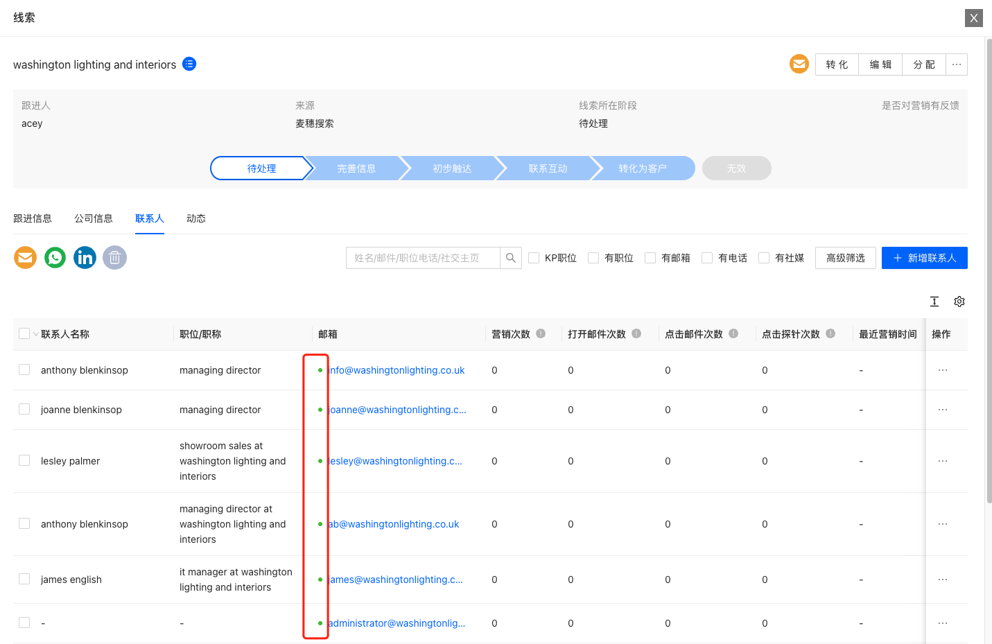992x644 pixels.
Task: Click the green WhatsApp icon
Action: point(55,258)
